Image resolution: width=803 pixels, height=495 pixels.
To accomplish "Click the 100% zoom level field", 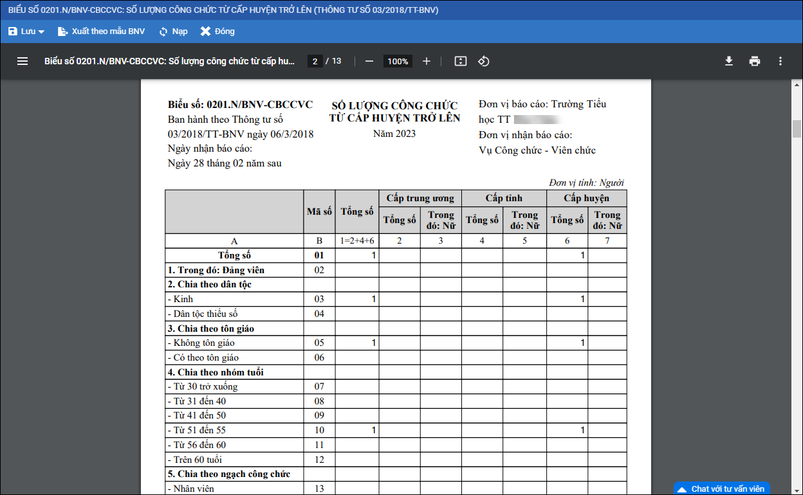I will [x=398, y=61].
